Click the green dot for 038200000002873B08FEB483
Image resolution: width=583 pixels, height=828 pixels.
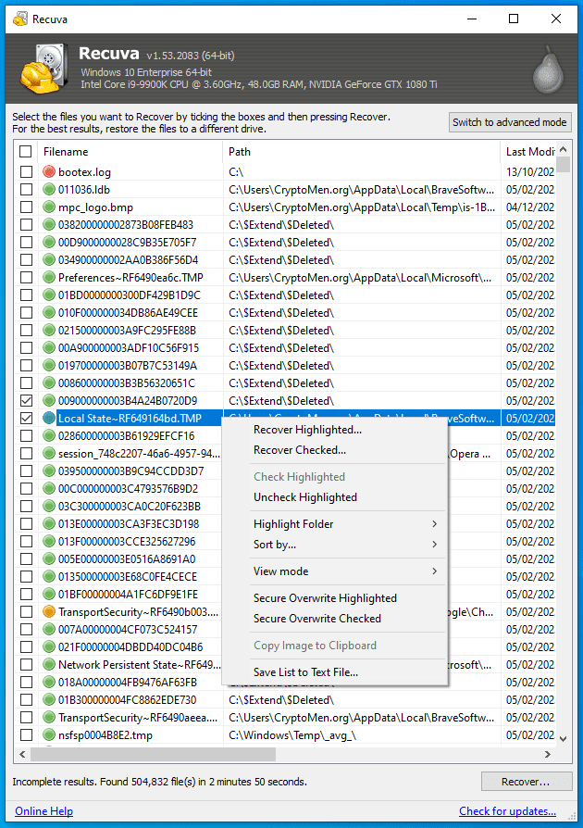click(x=49, y=224)
